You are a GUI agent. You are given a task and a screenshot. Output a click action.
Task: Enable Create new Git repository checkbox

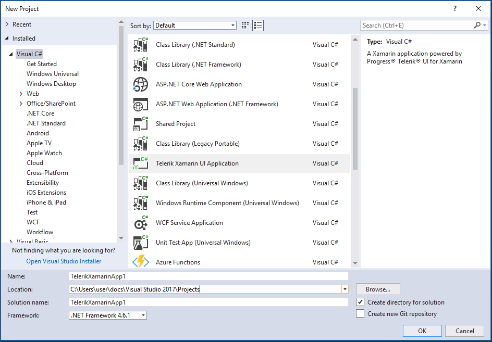pos(360,313)
